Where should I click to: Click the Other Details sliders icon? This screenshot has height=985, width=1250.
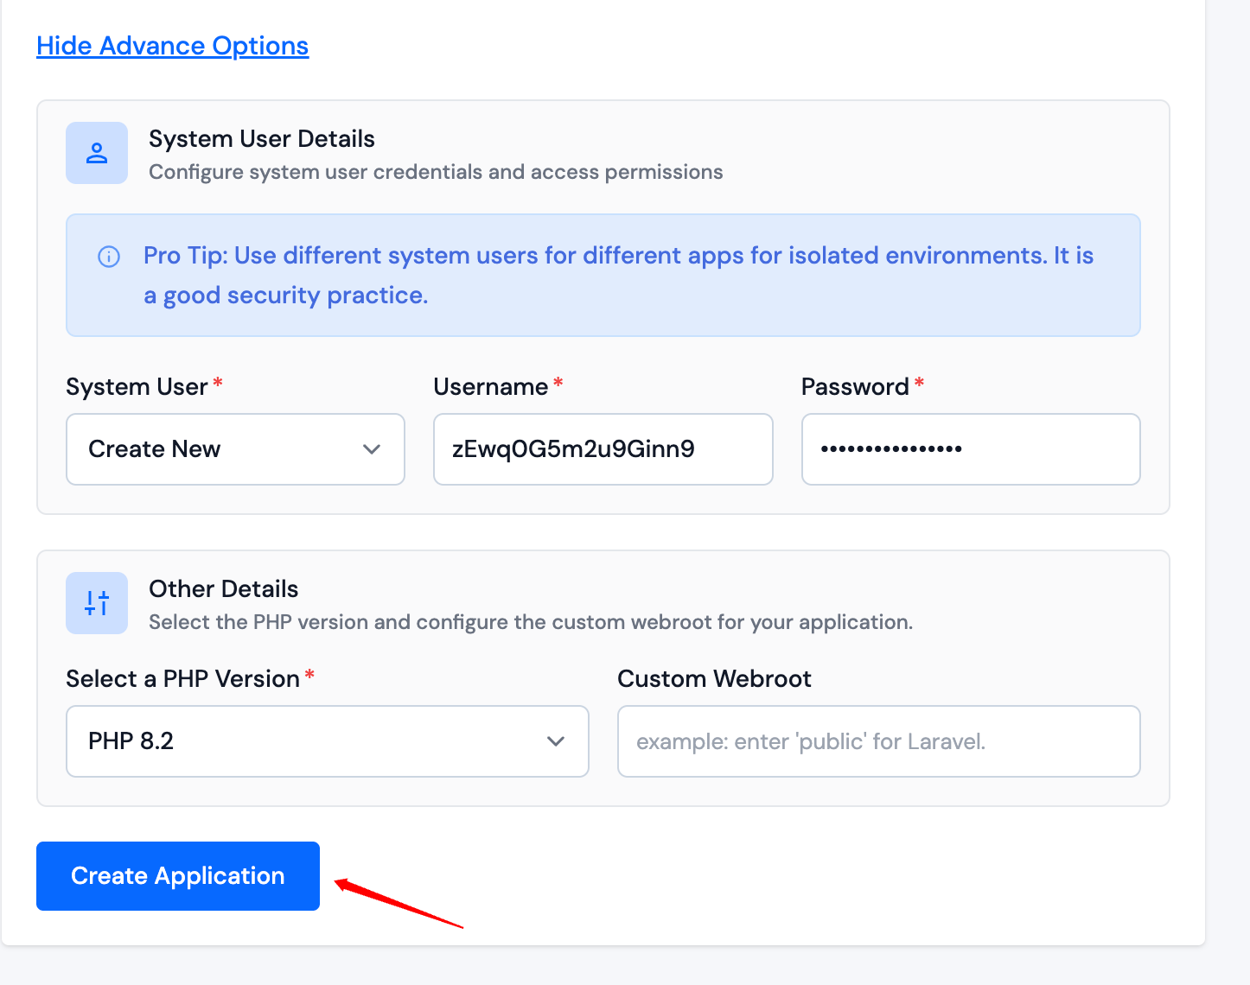[97, 603]
